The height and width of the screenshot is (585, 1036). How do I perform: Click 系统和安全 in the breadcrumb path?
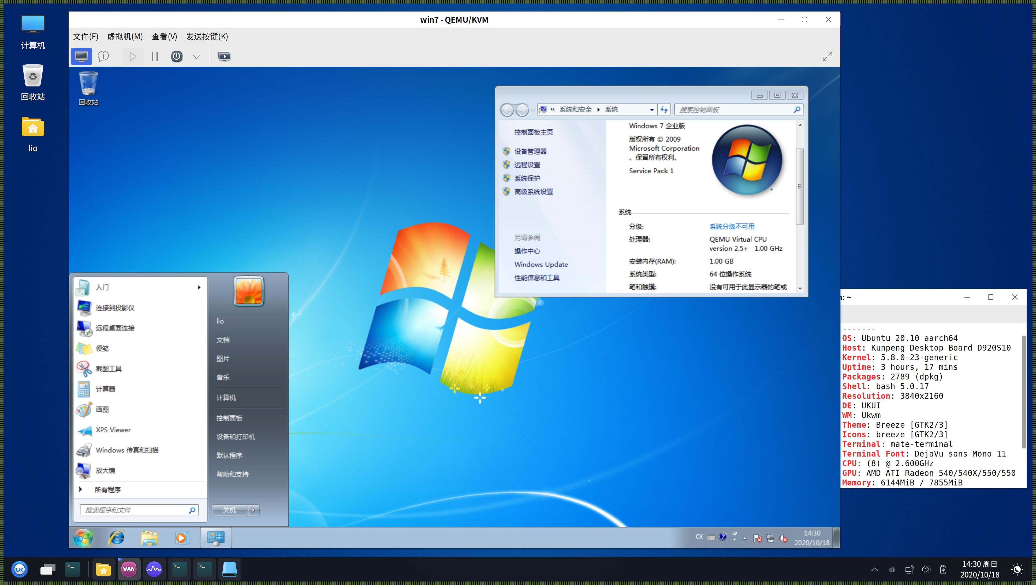(575, 109)
